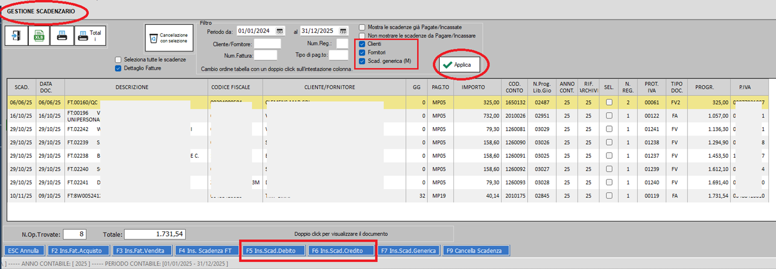Click ESC Annulla button

(x=23, y=250)
